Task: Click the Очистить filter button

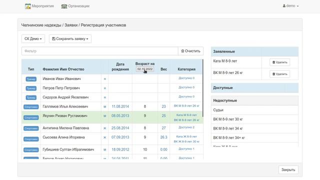Action: 190,51
